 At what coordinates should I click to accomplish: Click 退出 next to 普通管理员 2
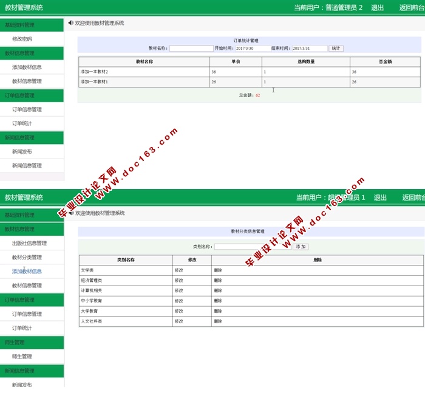pyautogui.click(x=377, y=8)
